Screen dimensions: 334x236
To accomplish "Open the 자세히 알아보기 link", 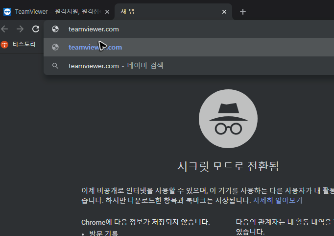I will 278,200.
